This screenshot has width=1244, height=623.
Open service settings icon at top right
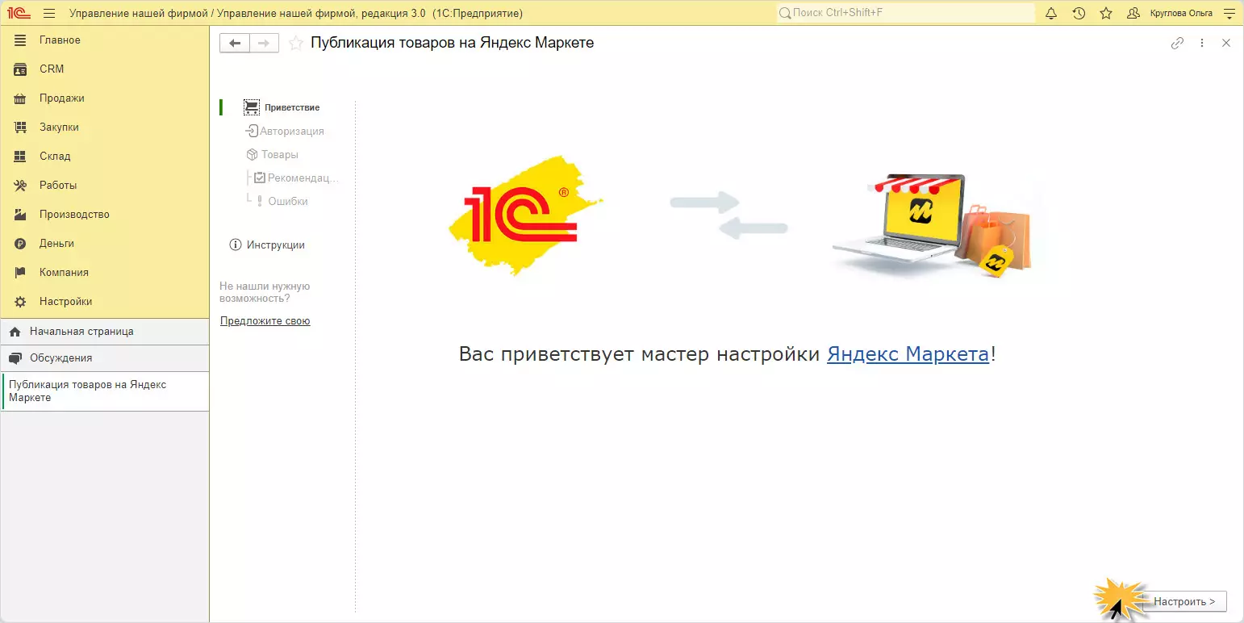[1229, 13]
